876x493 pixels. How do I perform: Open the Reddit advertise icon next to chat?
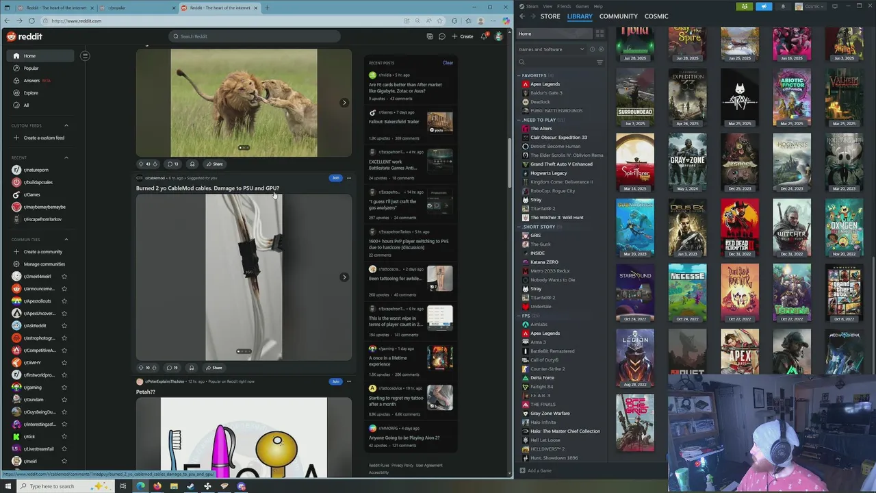pyautogui.click(x=430, y=36)
